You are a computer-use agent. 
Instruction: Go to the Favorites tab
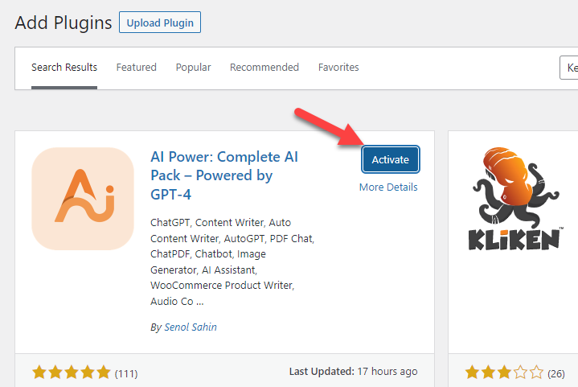338,67
